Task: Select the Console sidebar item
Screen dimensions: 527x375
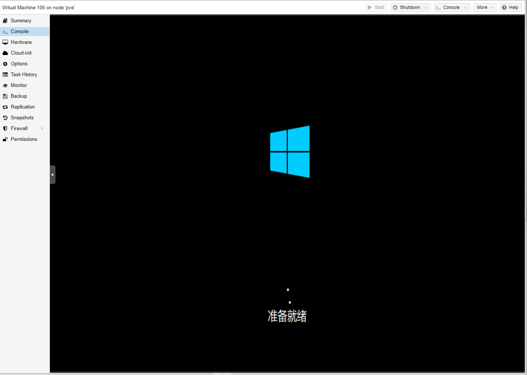Action: coord(19,32)
